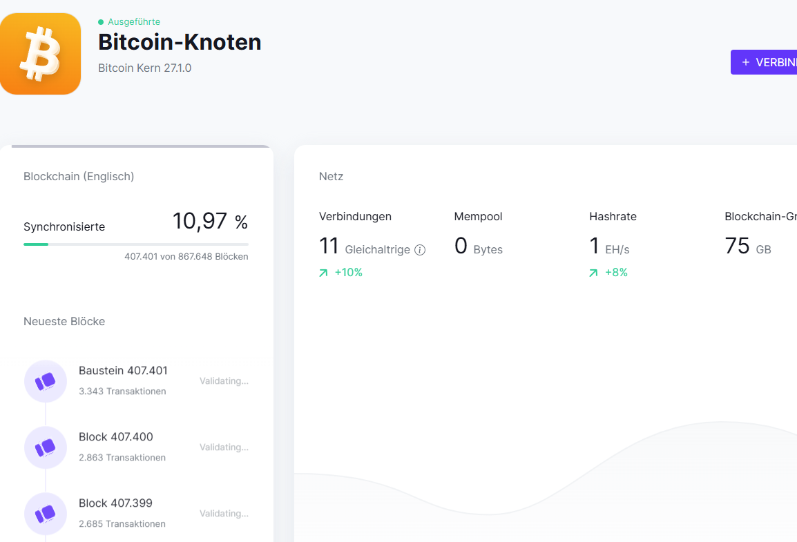
Task: Open the Gleichaltrige info icon
Action: [421, 249]
